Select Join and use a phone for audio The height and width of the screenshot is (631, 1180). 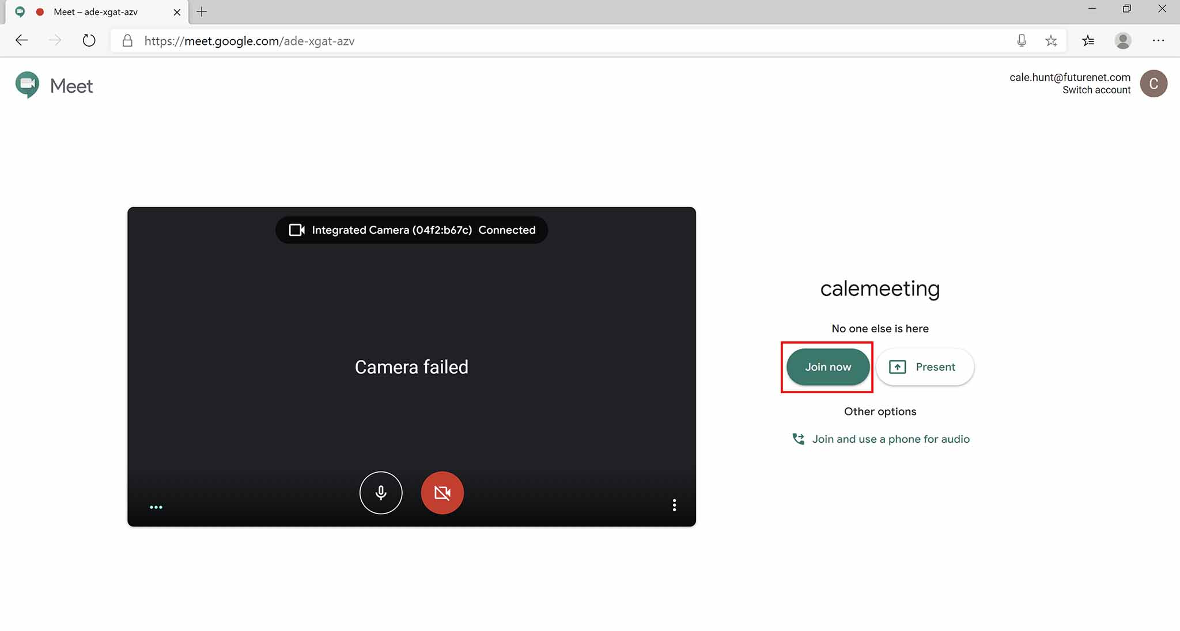tap(880, 438)
